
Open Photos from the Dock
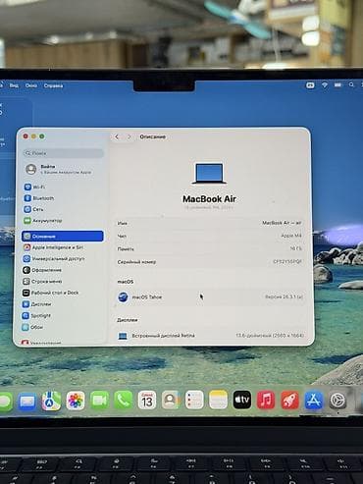click(76, 401)
